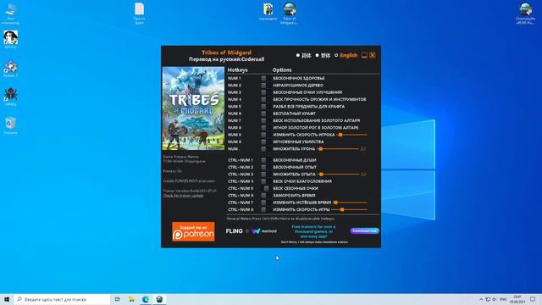Click the ИЗМЕНИТЬ СКОРОСТЬ ИГРЫ slider handle
Viewport: 542px width, 305px height.
pyautogui.click(x=342, y=209)
